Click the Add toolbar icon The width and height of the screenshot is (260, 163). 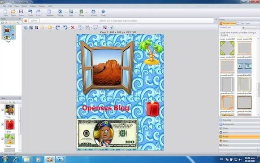pos(71,13)
